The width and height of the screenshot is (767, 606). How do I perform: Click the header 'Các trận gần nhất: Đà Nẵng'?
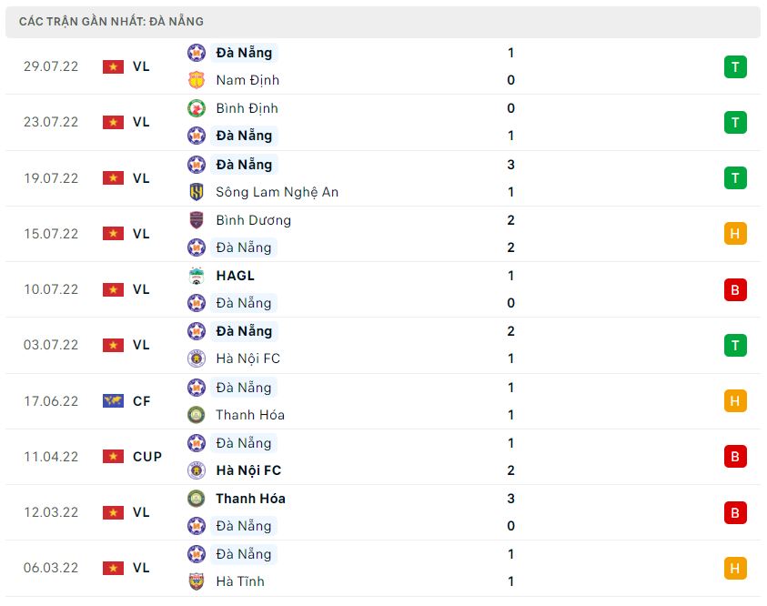[111, 21]
